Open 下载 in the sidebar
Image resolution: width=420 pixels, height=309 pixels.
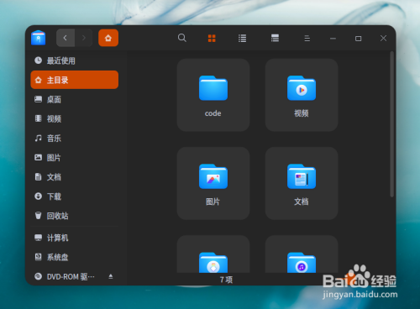pyautogui.click(x=75, y=196)
